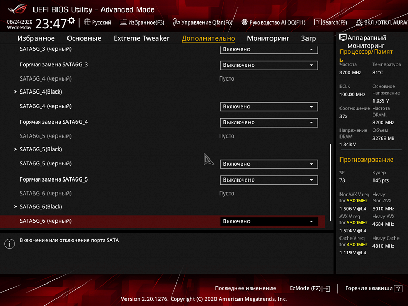Image resolution: width=408 pixels, height=306 pixels.
Task: Click the ROG logo icon
Action: tap(18, 9)
